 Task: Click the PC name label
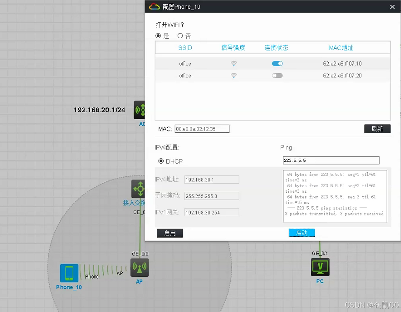(320, 281)
